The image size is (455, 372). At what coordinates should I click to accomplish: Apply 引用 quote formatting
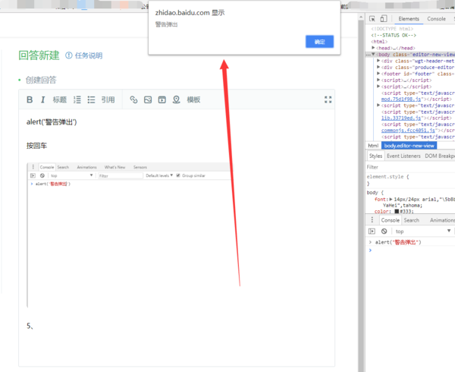coord(108,99)
